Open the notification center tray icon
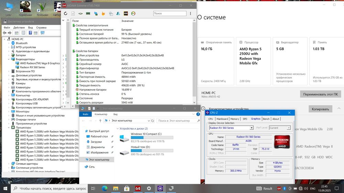The image size is (344, 193). (x=336, y=188)
